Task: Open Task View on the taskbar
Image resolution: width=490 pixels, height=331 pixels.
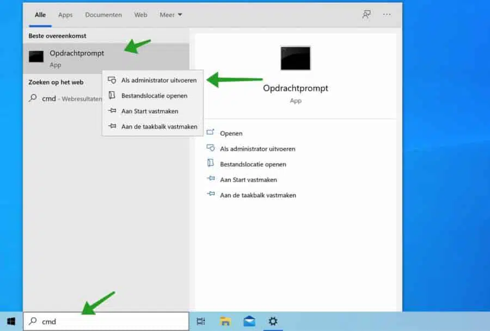Action: (x=200, y=321)
